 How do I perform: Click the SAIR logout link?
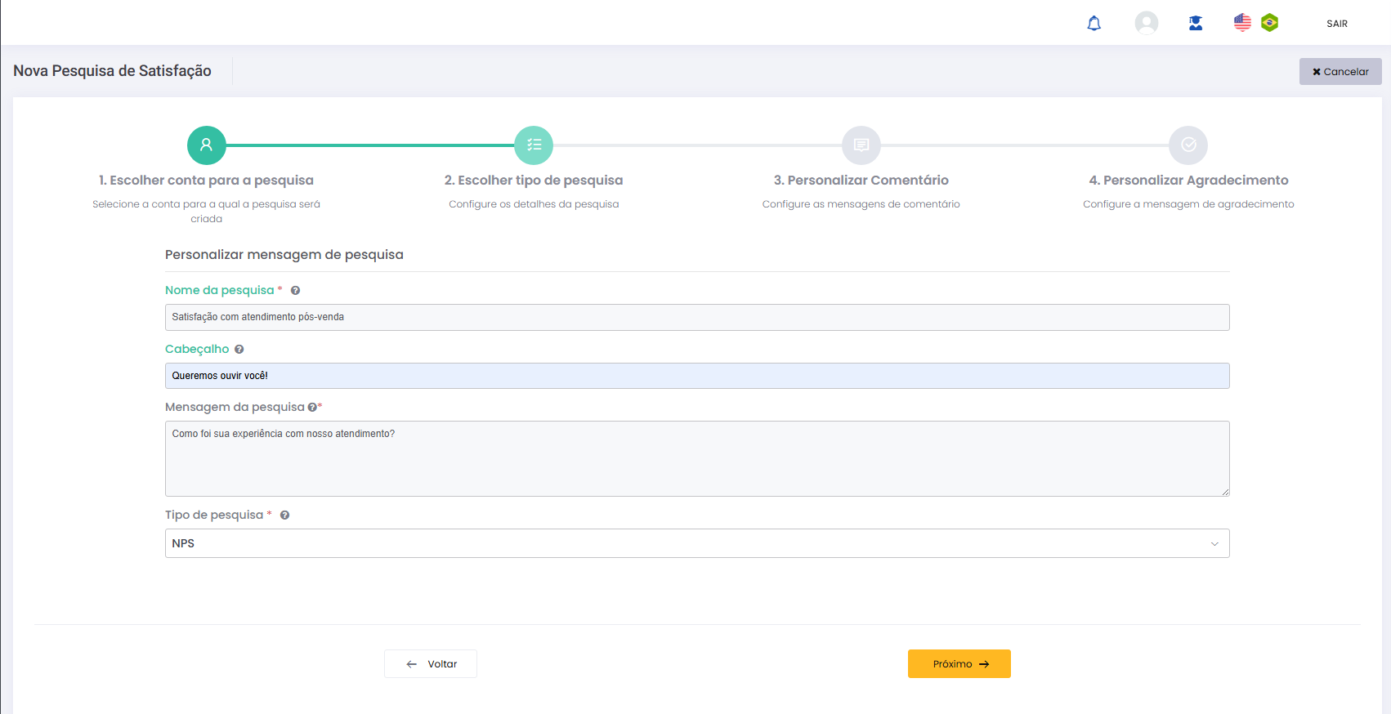[x=1336, y=24]
